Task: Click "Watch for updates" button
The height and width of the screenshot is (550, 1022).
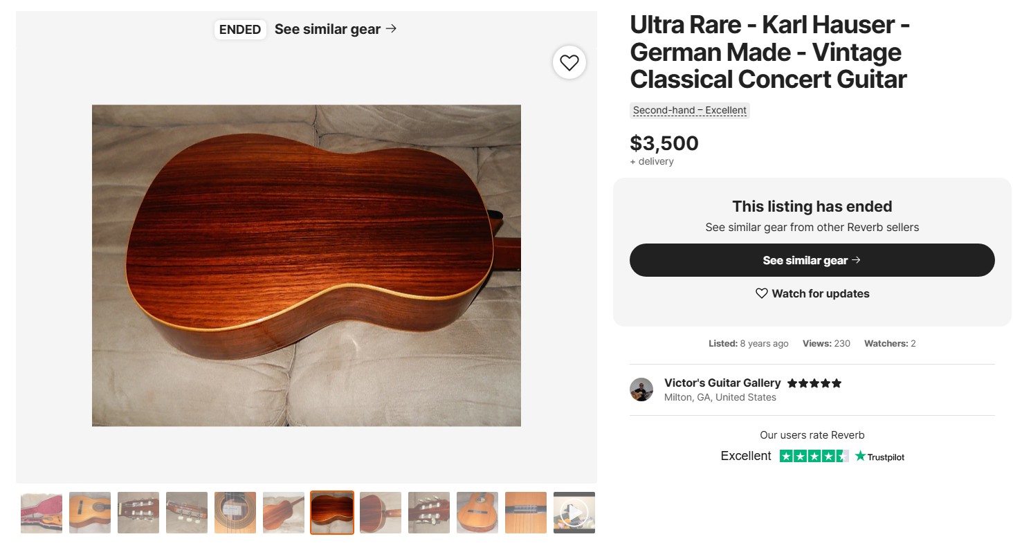Action: 812,293
